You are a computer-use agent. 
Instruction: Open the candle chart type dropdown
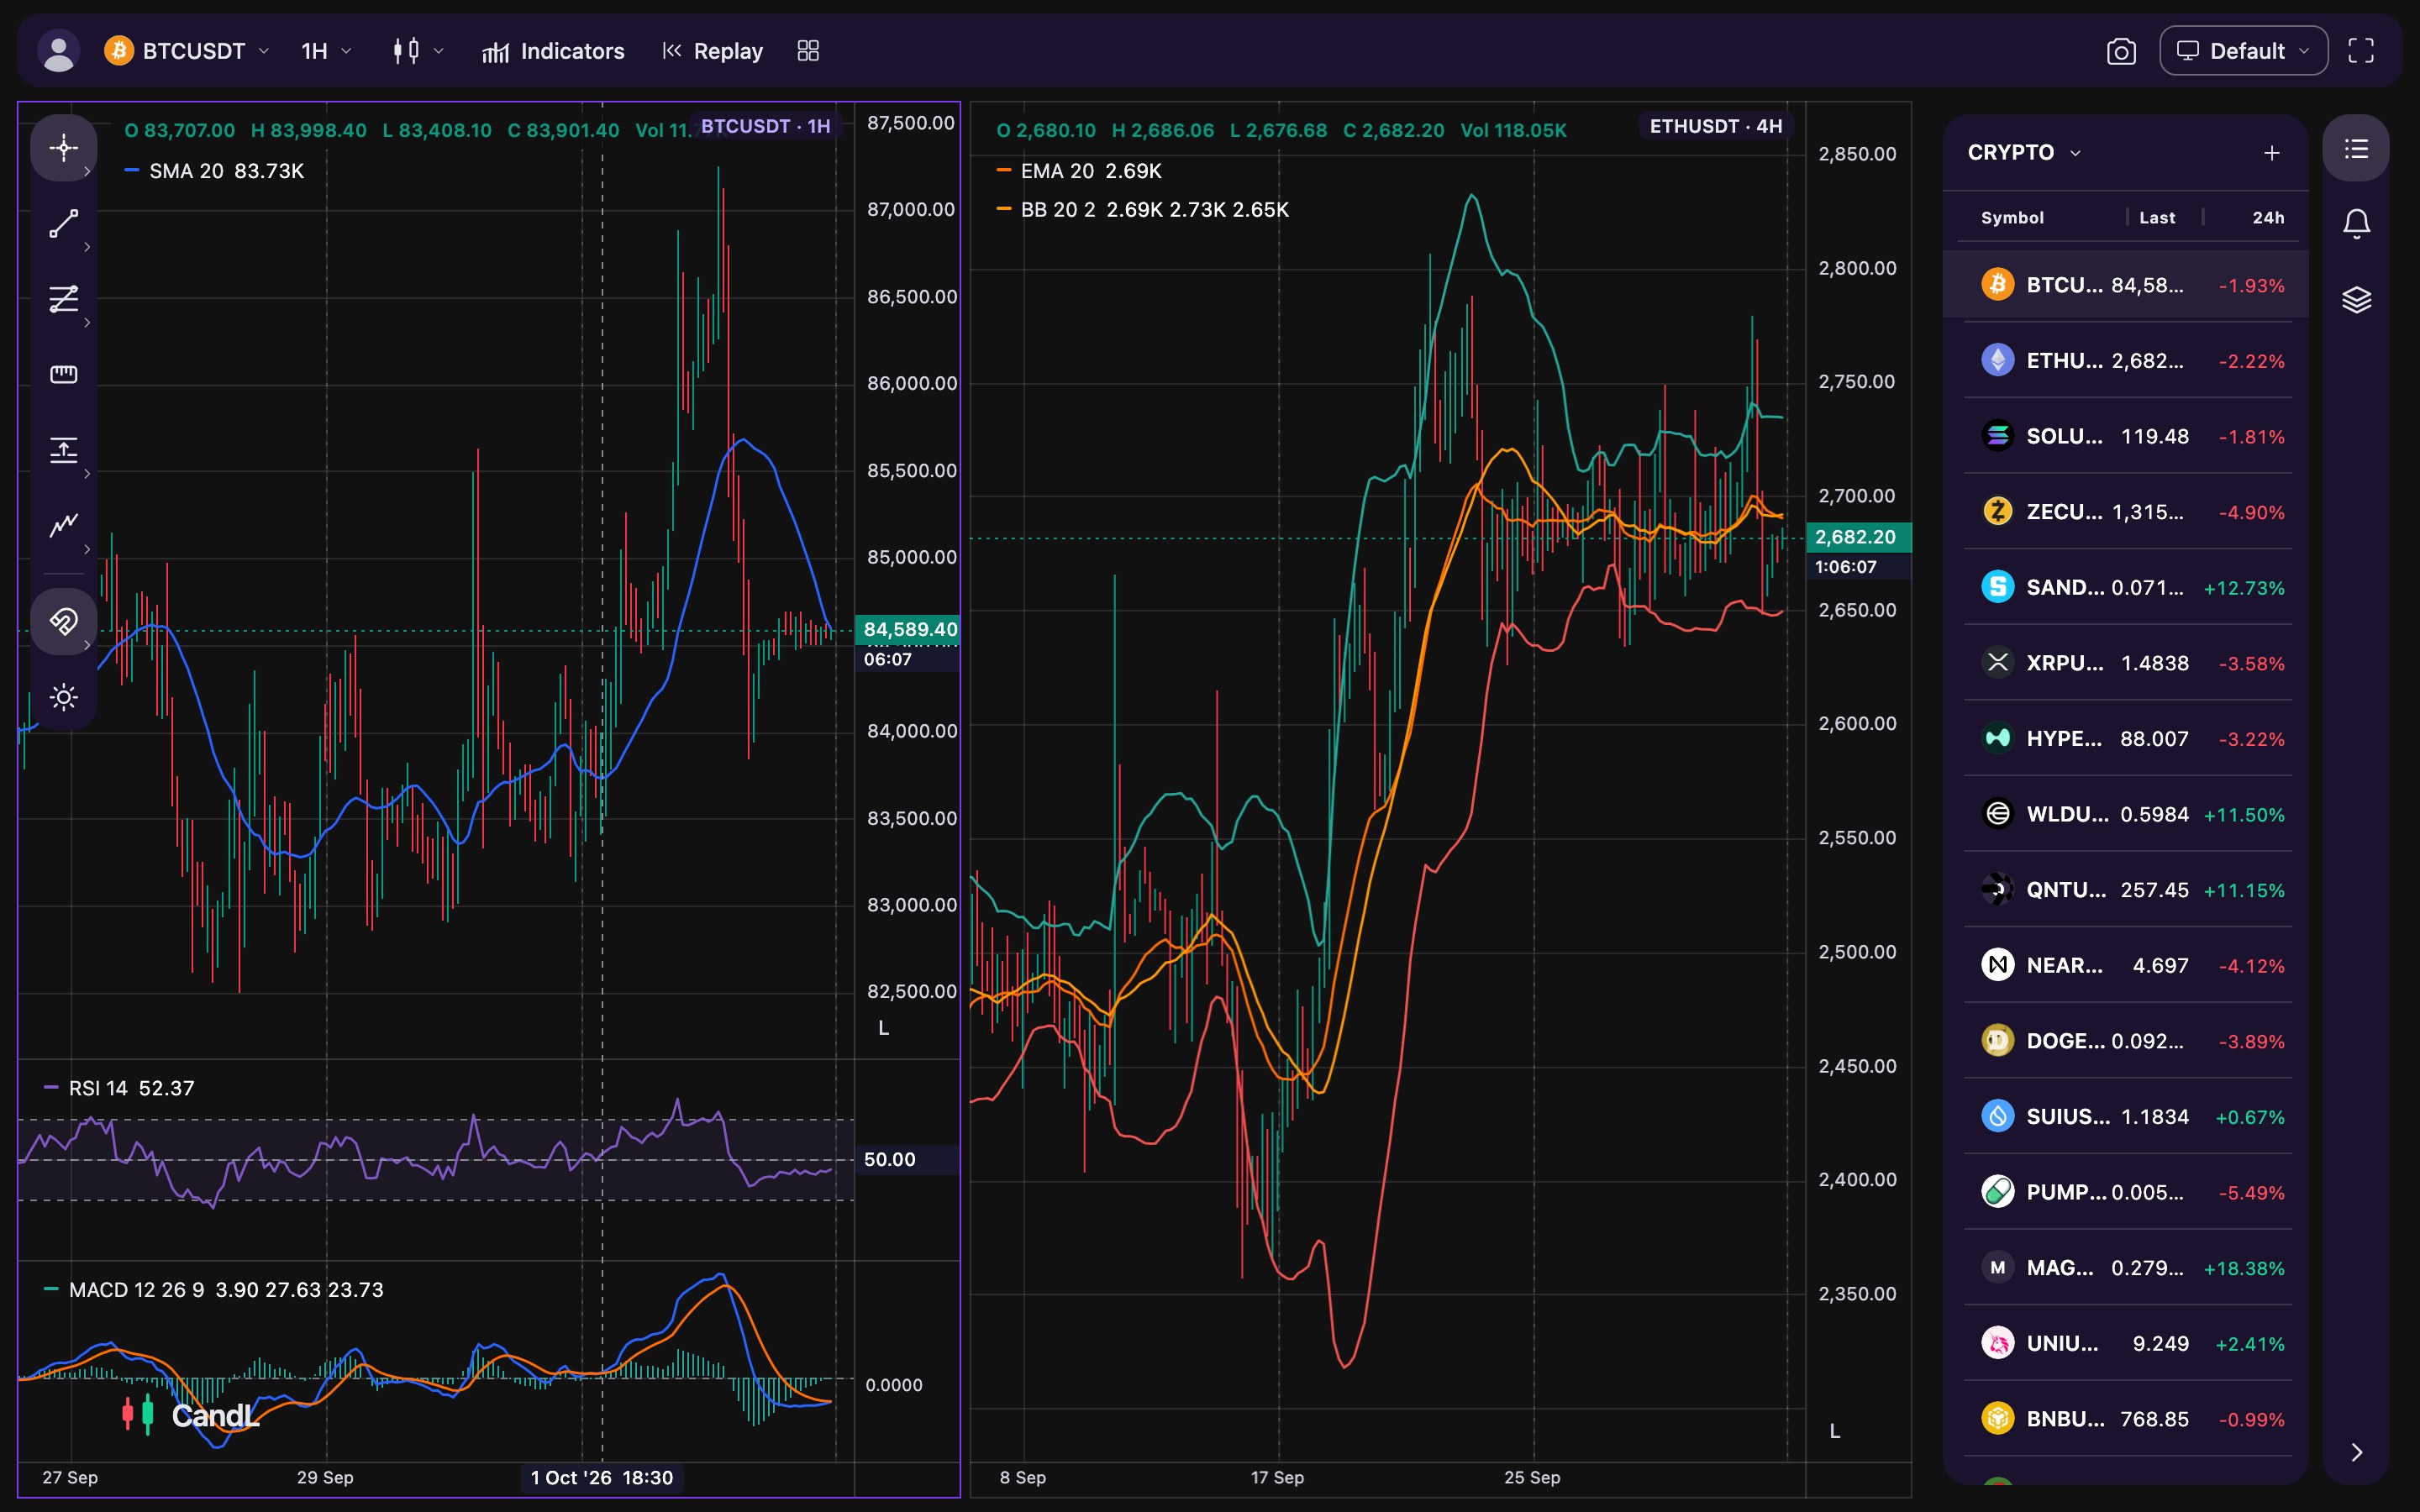pyautogui.click(x=418, y=51)
